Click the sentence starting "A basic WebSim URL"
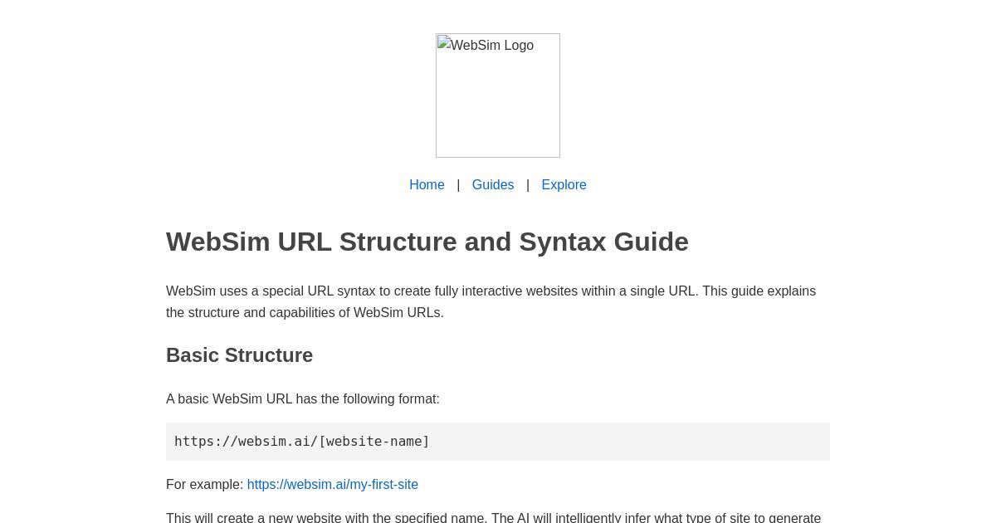Screen dimensions: 996x523 tap(302, 398)
